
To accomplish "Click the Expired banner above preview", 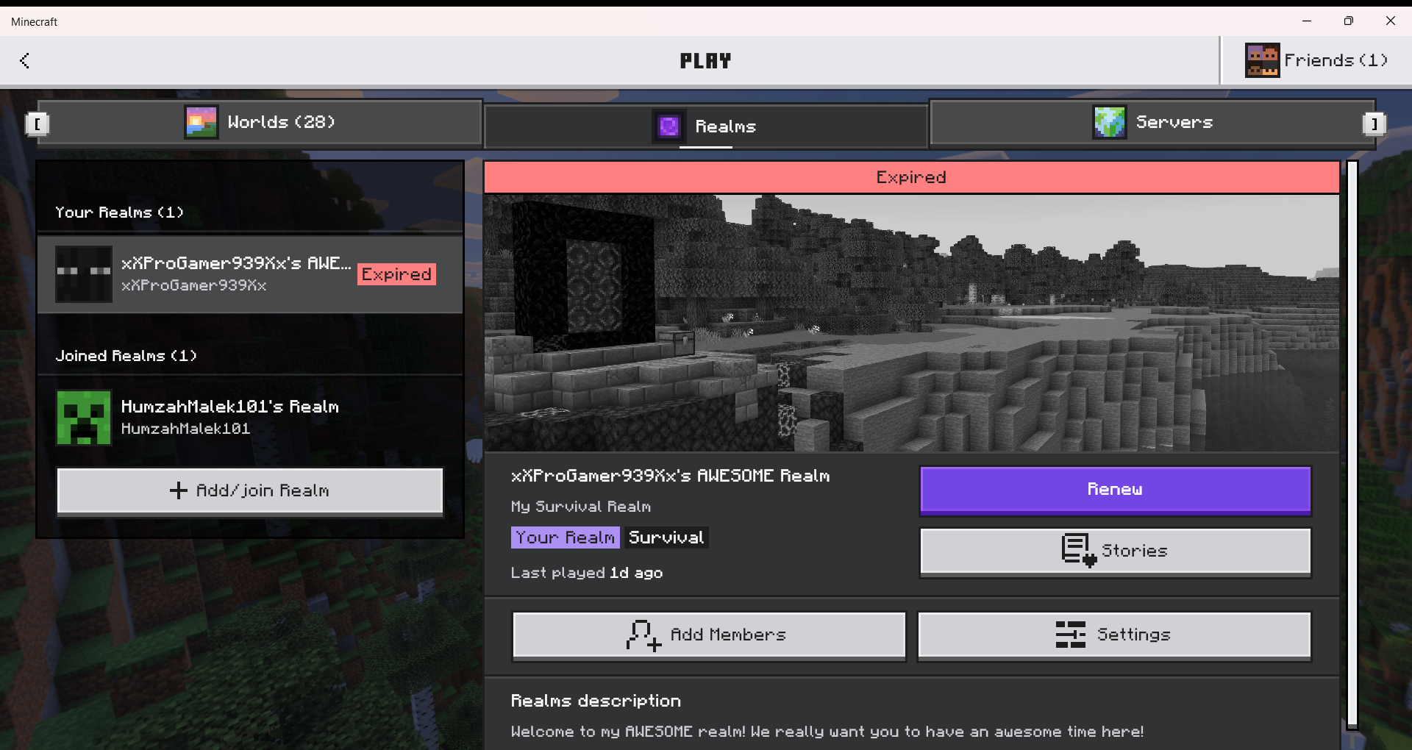I will point(911,177).
